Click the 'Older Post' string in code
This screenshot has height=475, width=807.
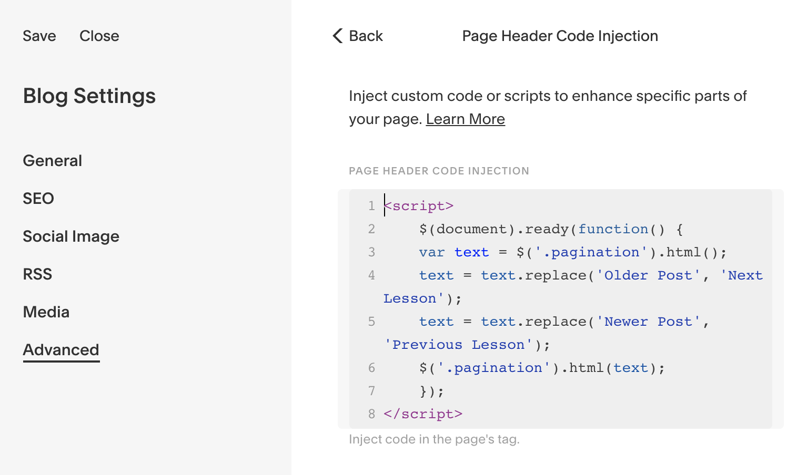(648, 275)
